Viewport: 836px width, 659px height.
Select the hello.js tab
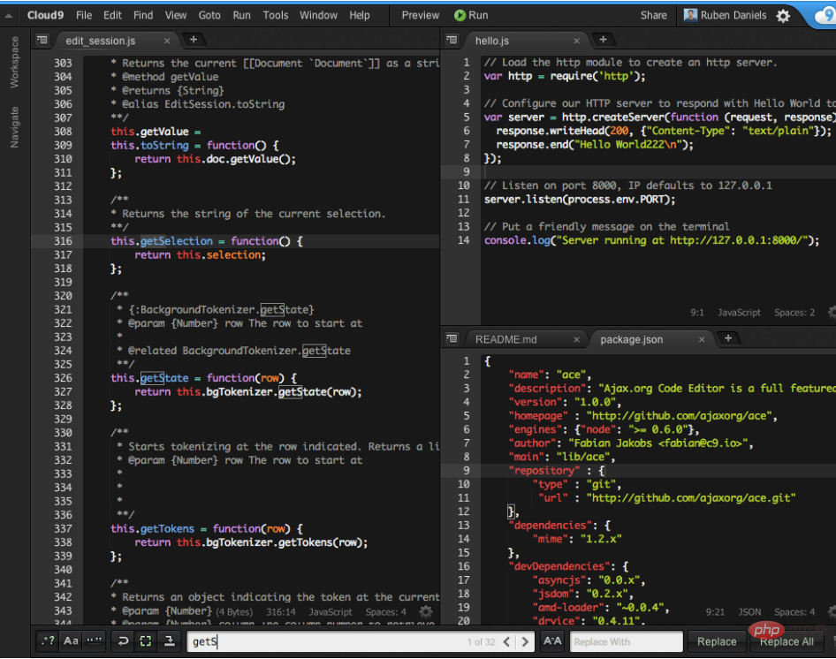click(x=492, y=41)
